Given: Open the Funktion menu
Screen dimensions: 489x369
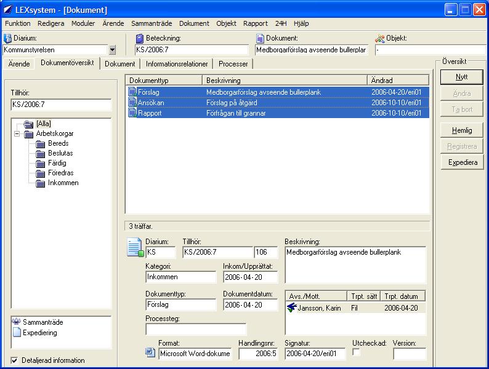Looking at the screenshot, I should click(18, 23).
